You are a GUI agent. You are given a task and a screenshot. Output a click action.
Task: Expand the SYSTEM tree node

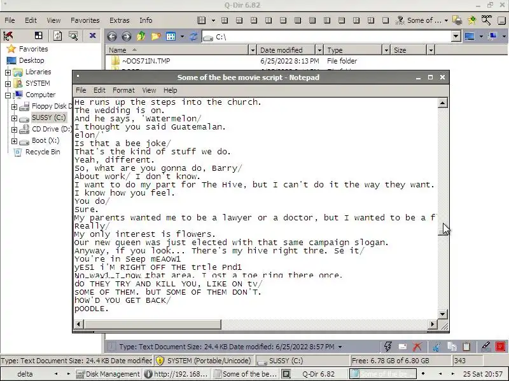[x=8, y=84]
